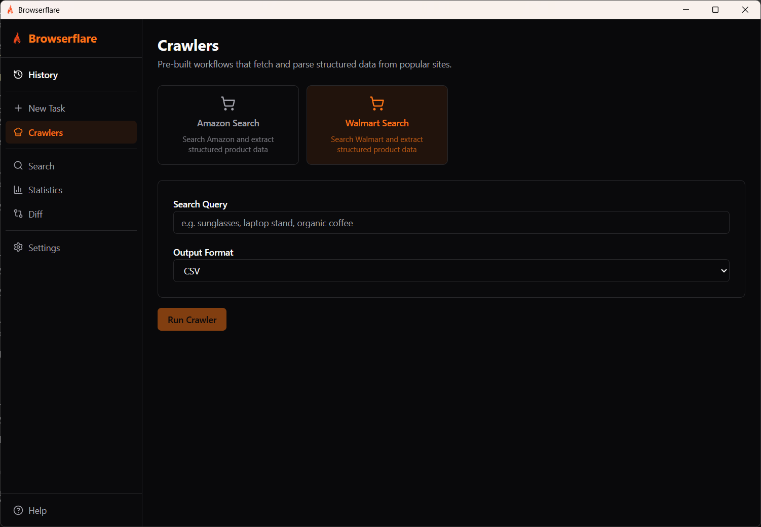The height and width of the screenshot is (527, 761).
Task: Click the Search magnifier icon
Action: coord(18,166)
